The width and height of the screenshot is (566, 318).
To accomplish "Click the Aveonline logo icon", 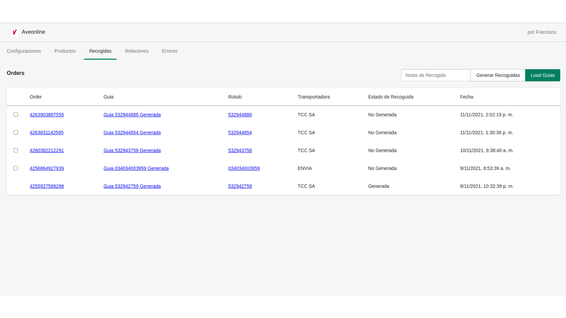I will click(x=15, y=32).
